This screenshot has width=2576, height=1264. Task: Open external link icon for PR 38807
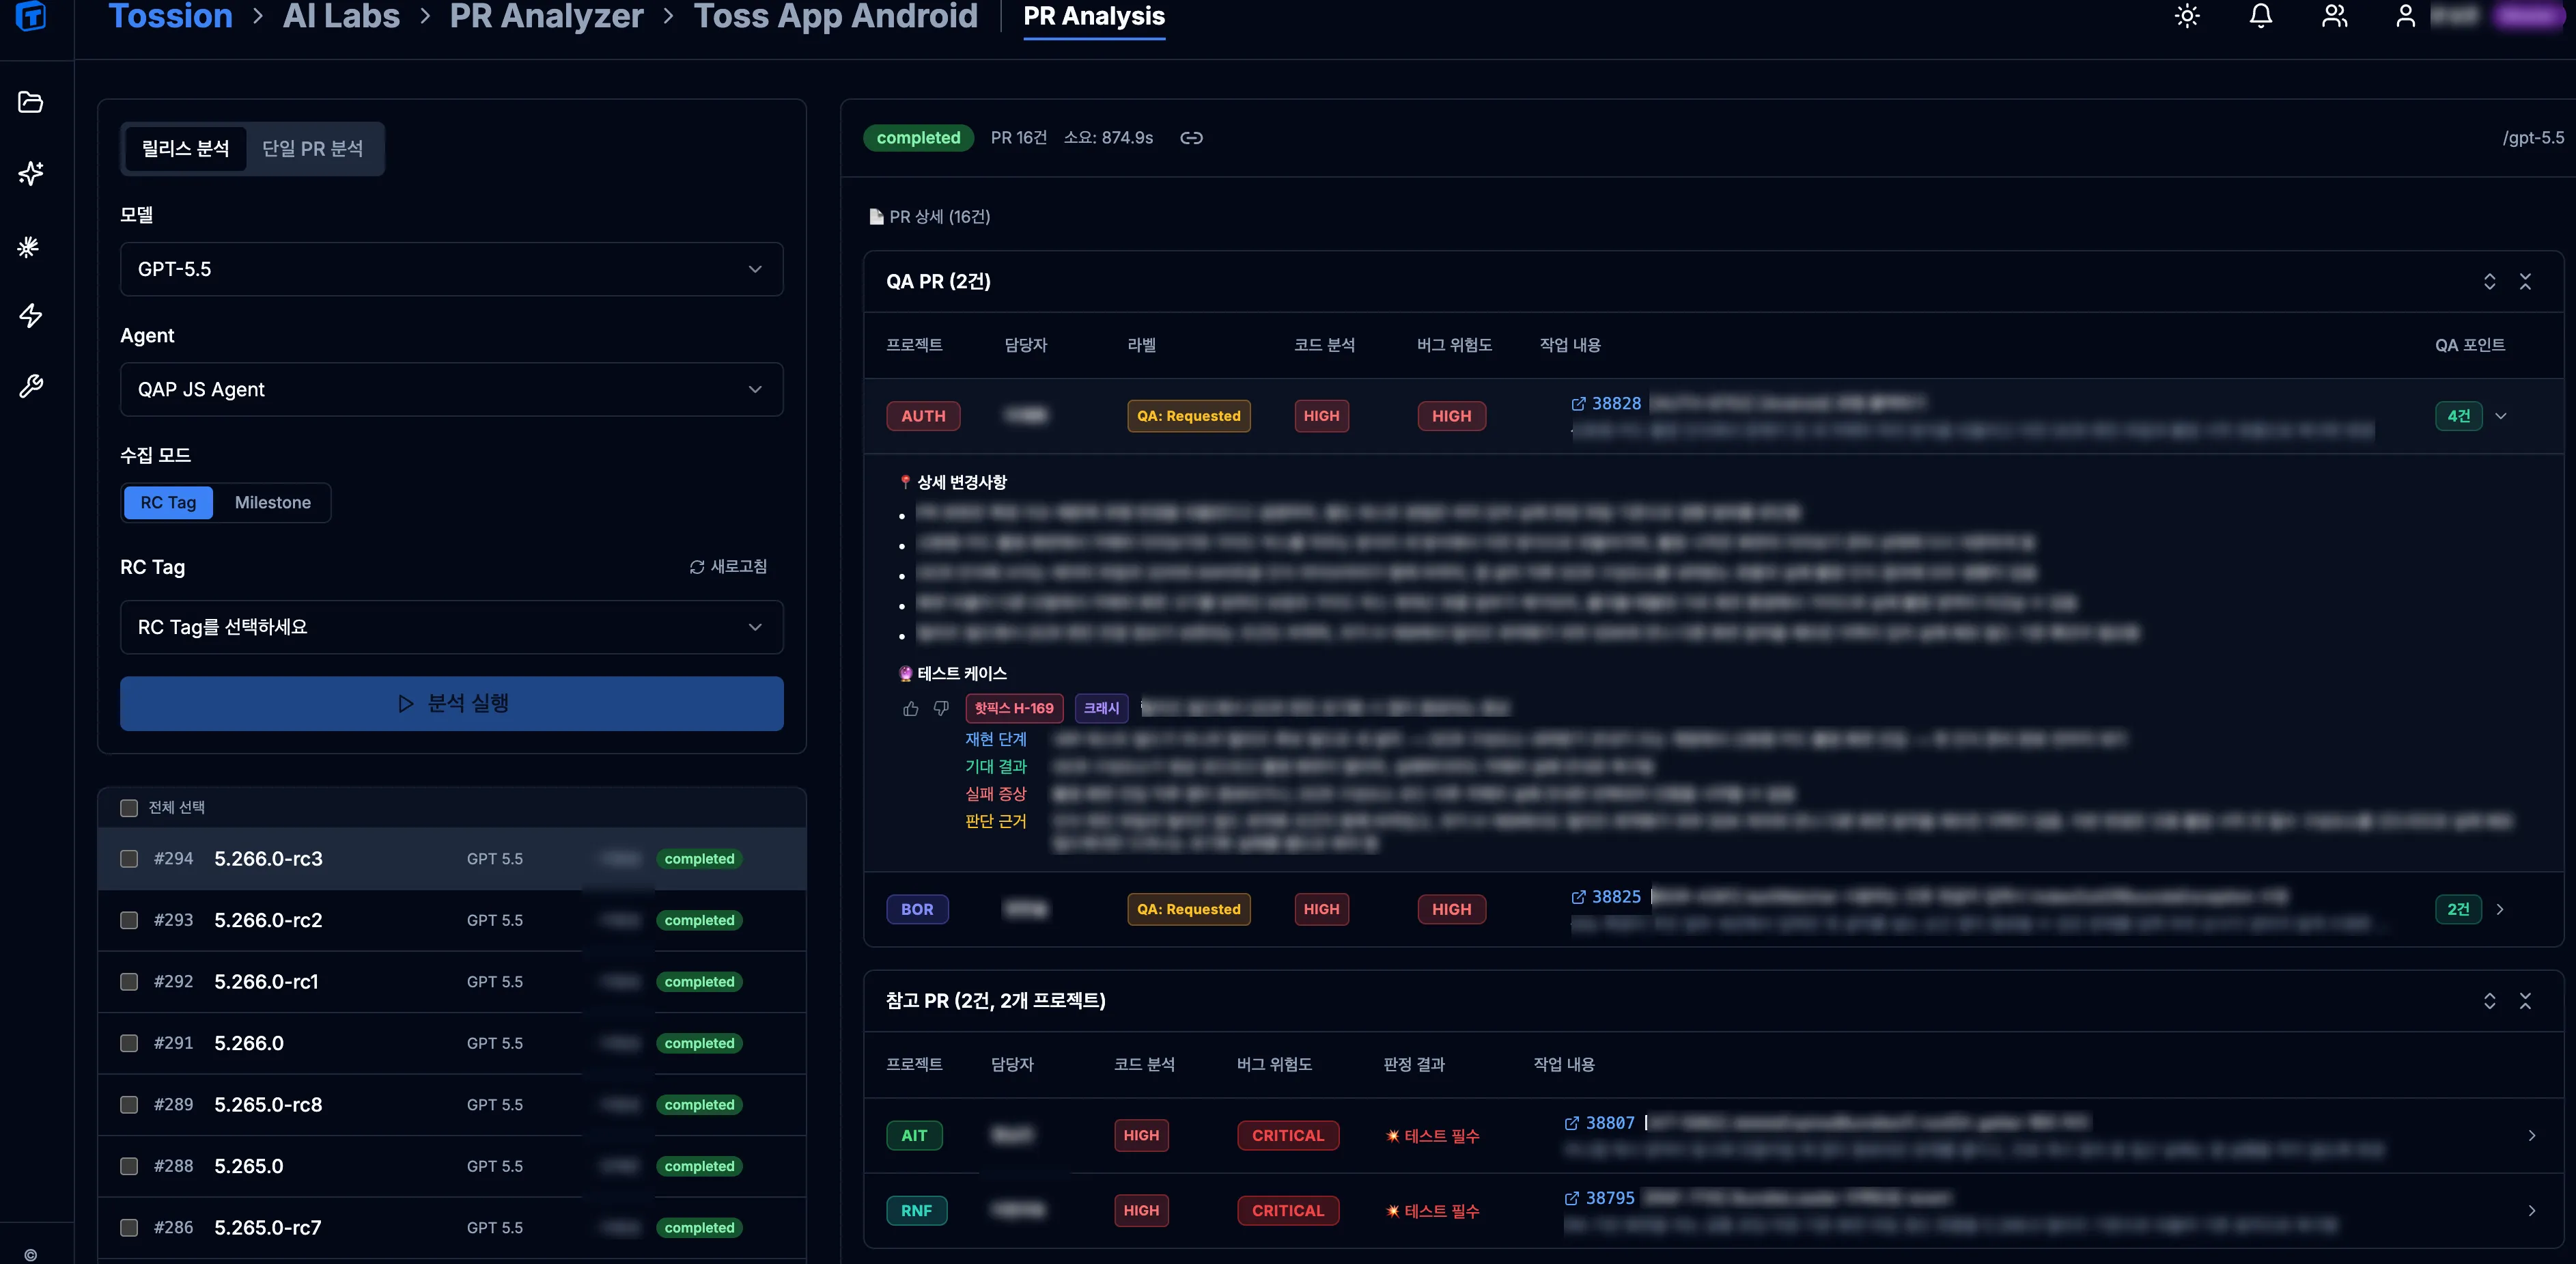tap(1572, 1124)
